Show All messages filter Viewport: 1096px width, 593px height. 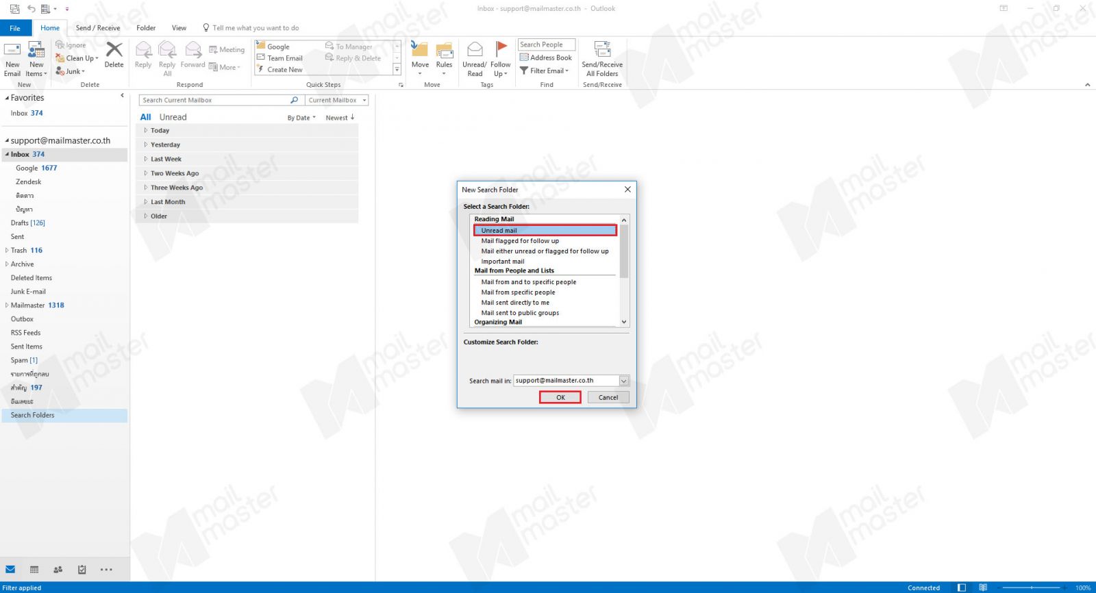click(x=145, y=117)
